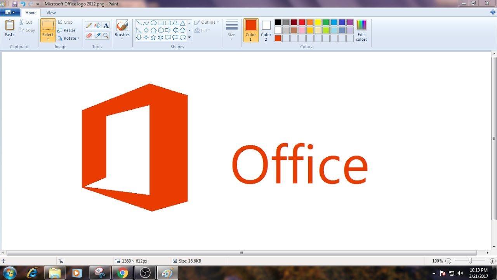Switch to the View tab
This screenshot has height=280, width=497.
51,13
